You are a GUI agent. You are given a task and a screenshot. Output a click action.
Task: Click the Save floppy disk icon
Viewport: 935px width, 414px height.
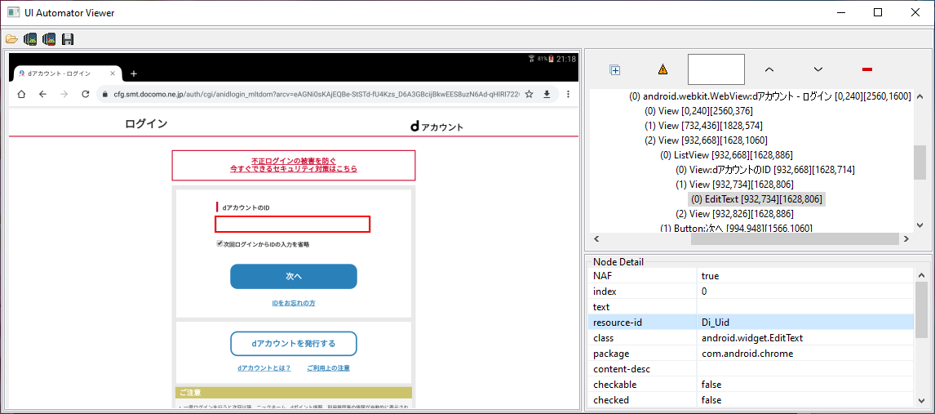[x=68, y=39]
